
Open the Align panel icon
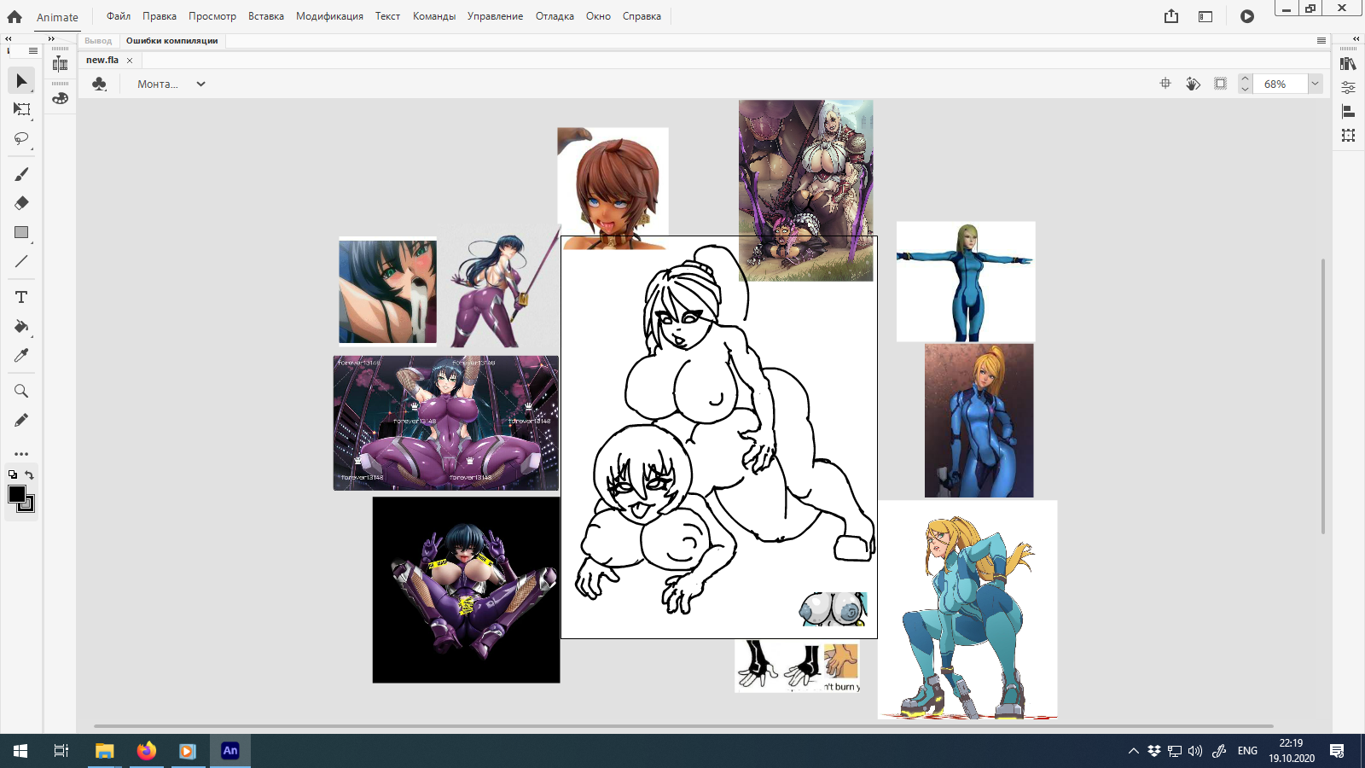1348,112
